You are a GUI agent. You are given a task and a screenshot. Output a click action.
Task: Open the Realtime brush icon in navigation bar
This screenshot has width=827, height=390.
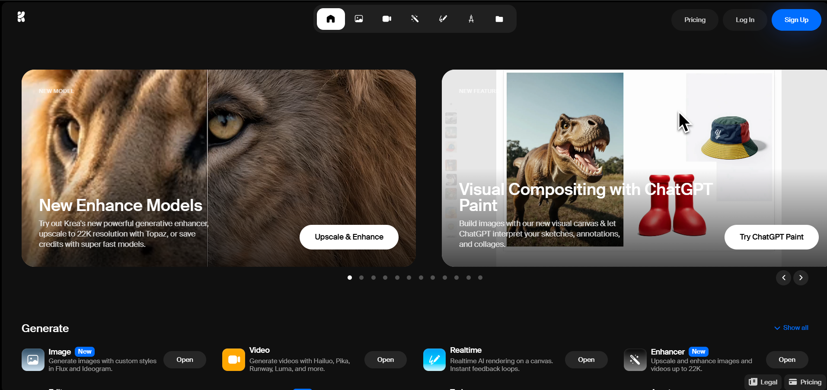tap(443, 19)
